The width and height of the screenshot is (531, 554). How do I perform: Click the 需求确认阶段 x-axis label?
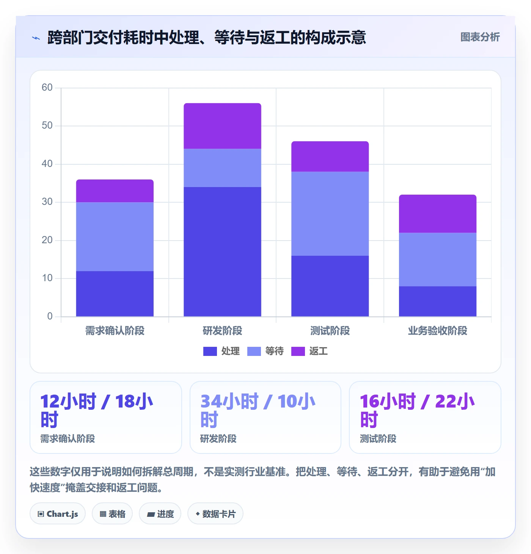click(115, 331)
